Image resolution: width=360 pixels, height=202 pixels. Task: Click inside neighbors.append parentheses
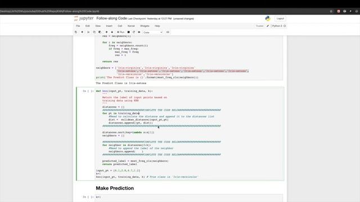click(139, 151)
